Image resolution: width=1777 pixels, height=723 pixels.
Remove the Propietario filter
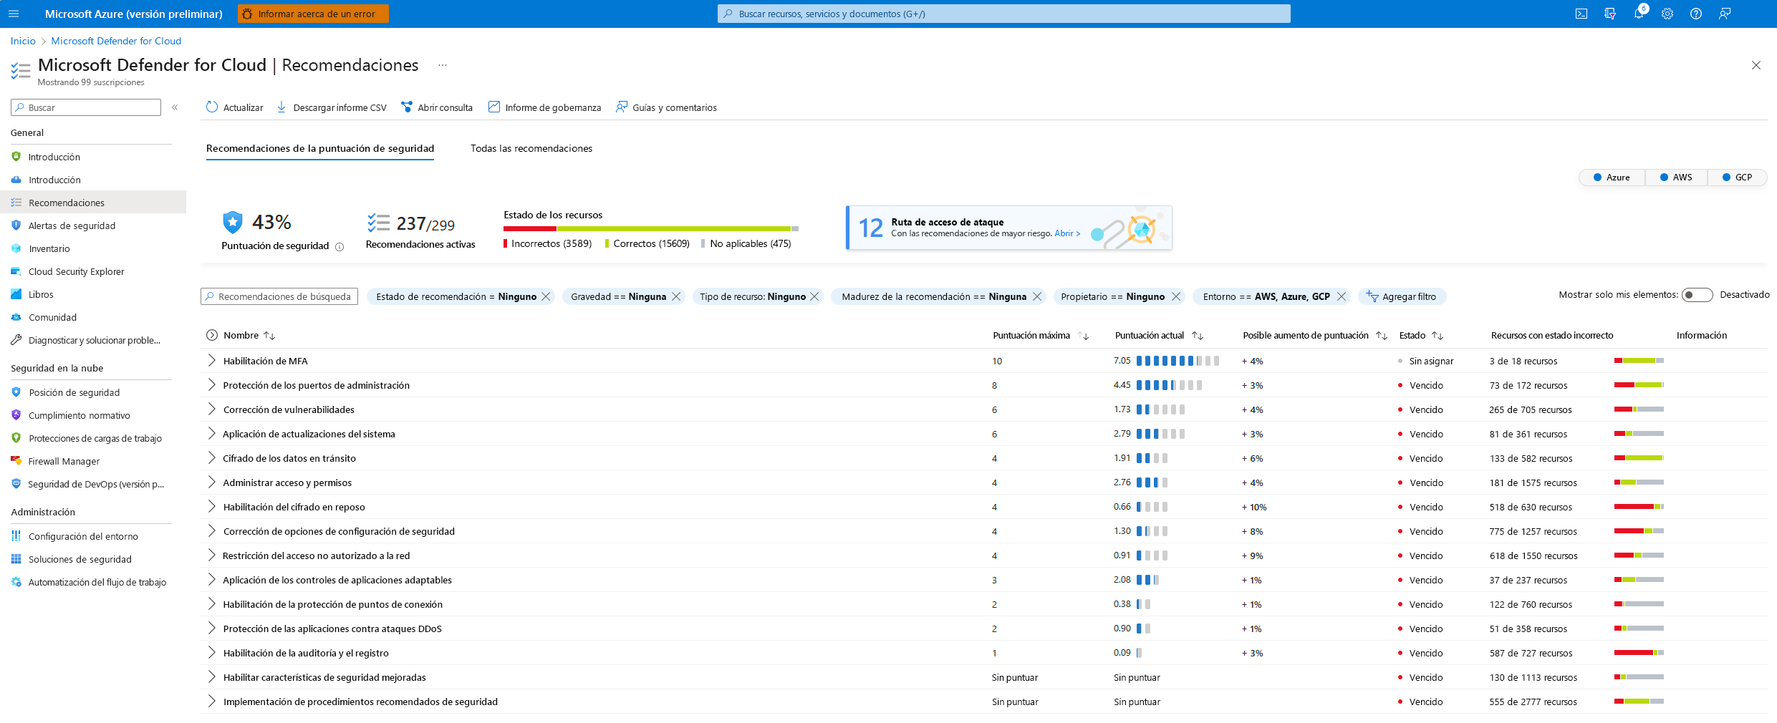pos(1175,296)
